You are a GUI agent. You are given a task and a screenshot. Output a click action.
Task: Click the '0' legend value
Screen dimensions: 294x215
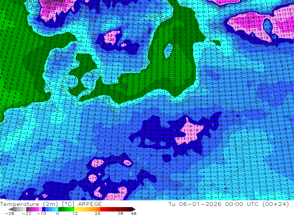click(57, 214)
